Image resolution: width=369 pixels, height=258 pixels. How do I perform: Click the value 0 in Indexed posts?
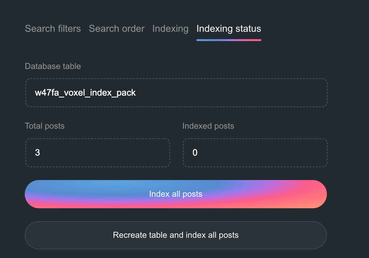[195, 153]
